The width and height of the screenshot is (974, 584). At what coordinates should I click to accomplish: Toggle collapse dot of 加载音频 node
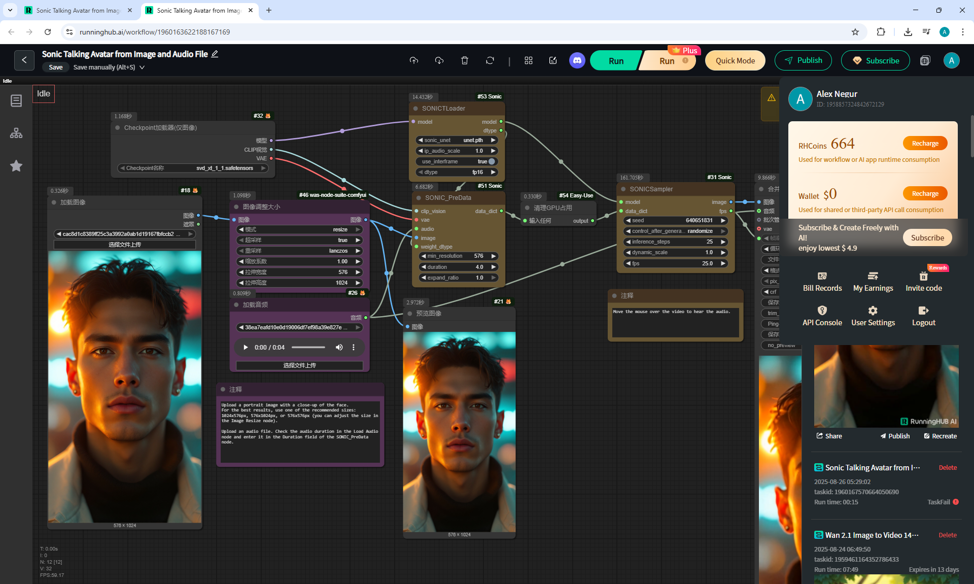(x=236, y=305)
